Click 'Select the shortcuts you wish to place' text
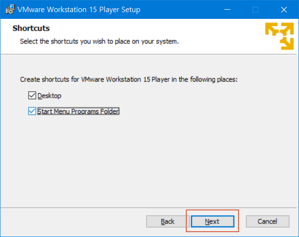Screen dimensions: 299x237 [x=99, y=42]
